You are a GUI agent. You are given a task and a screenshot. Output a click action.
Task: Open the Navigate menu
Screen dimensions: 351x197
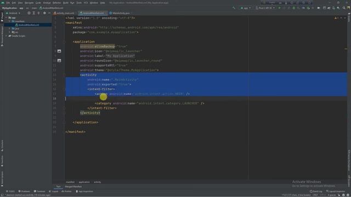[x=29, y=3]
